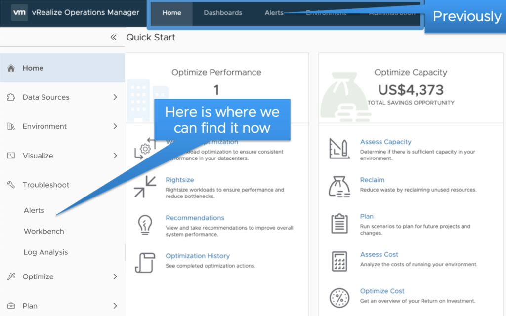The width and height of the screenshot is (506, 316).
Task: Expand the Optimize sidebar section chevron
Action: coord(115,276)
